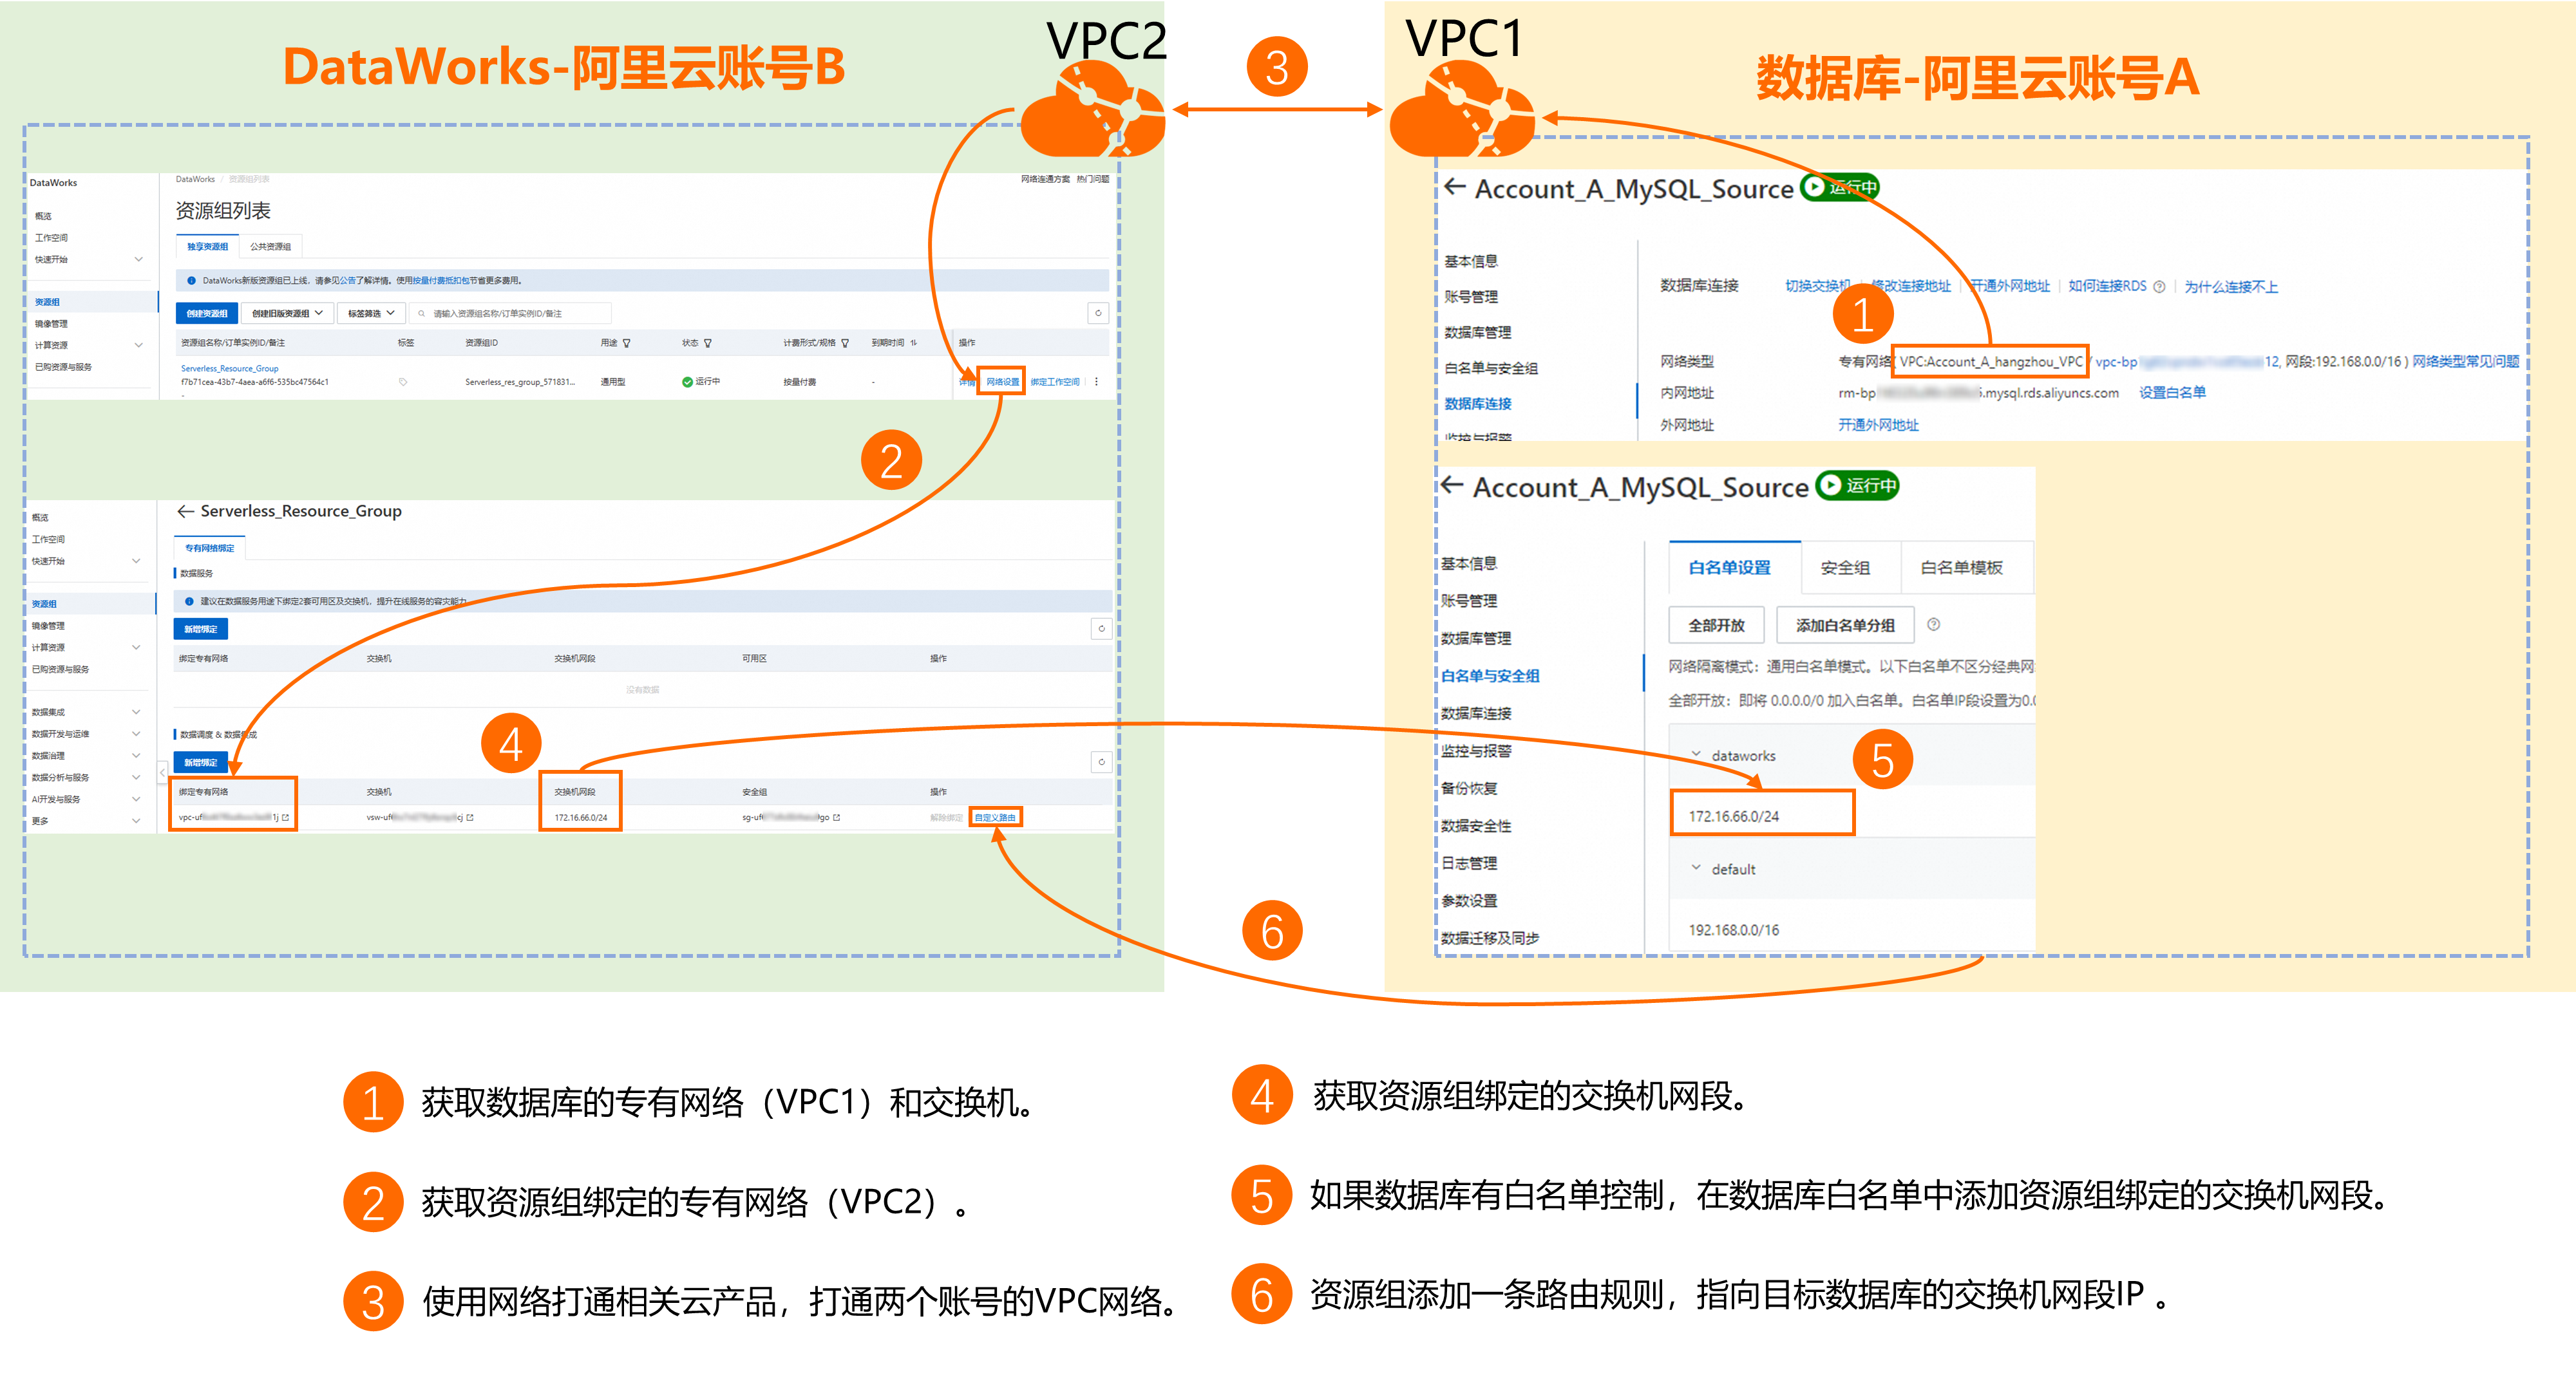Collapse default whitelist group
The image size is (2576, 1375).
coord(1696,868)
